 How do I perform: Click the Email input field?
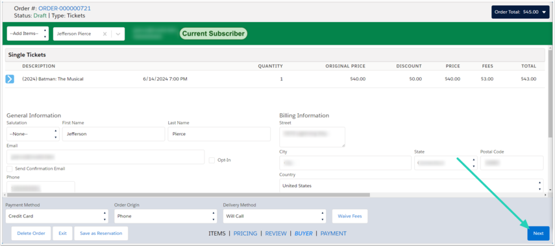click(105, 157)
